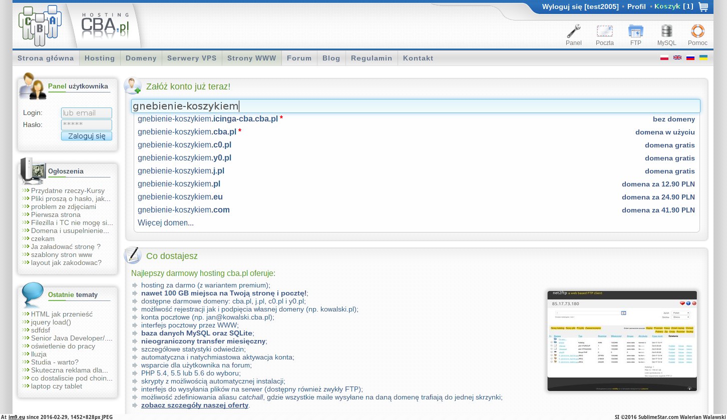Open announcement Przydatne rzeczy-Kursy
The image size is (727, 420).
point(68,190)
